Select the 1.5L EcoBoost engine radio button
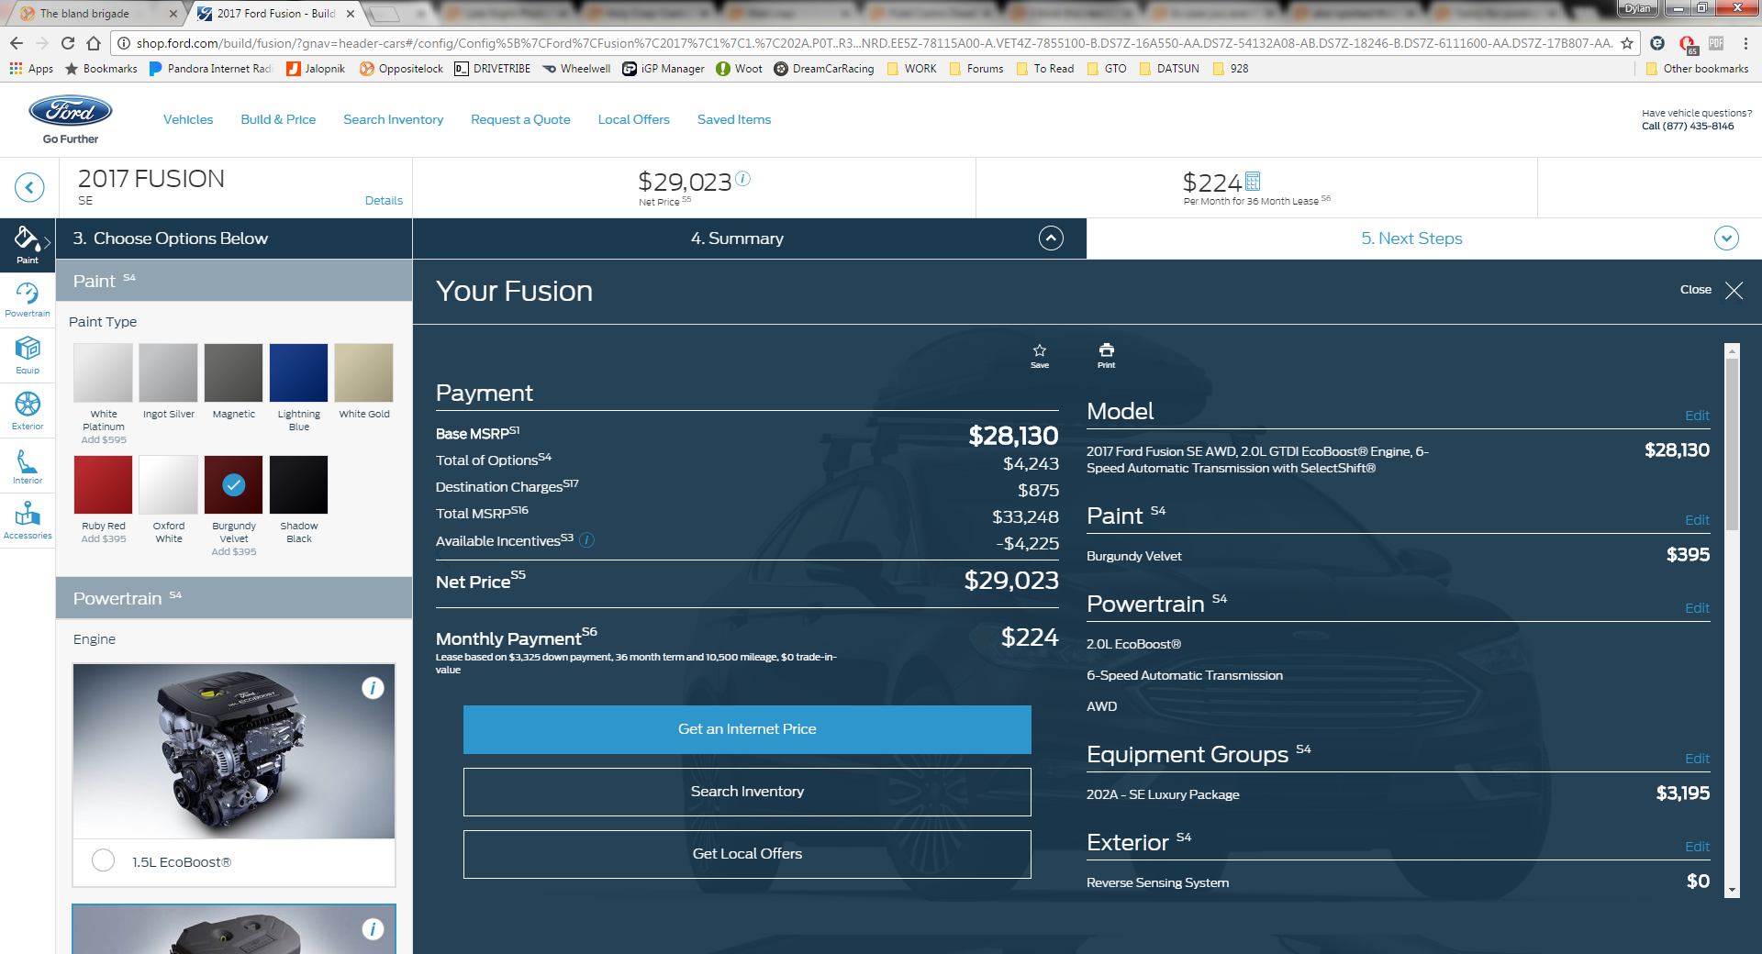 (104, 860)
